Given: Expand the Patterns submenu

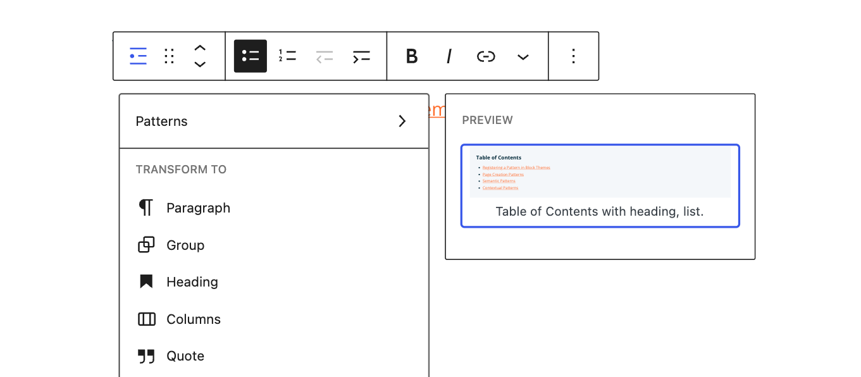Looking at the screenshot, I should coord(274,121).
